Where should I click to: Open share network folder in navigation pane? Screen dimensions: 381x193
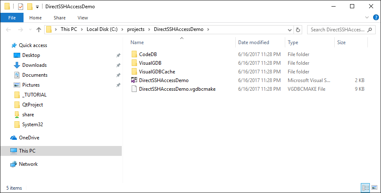point(28,115)
